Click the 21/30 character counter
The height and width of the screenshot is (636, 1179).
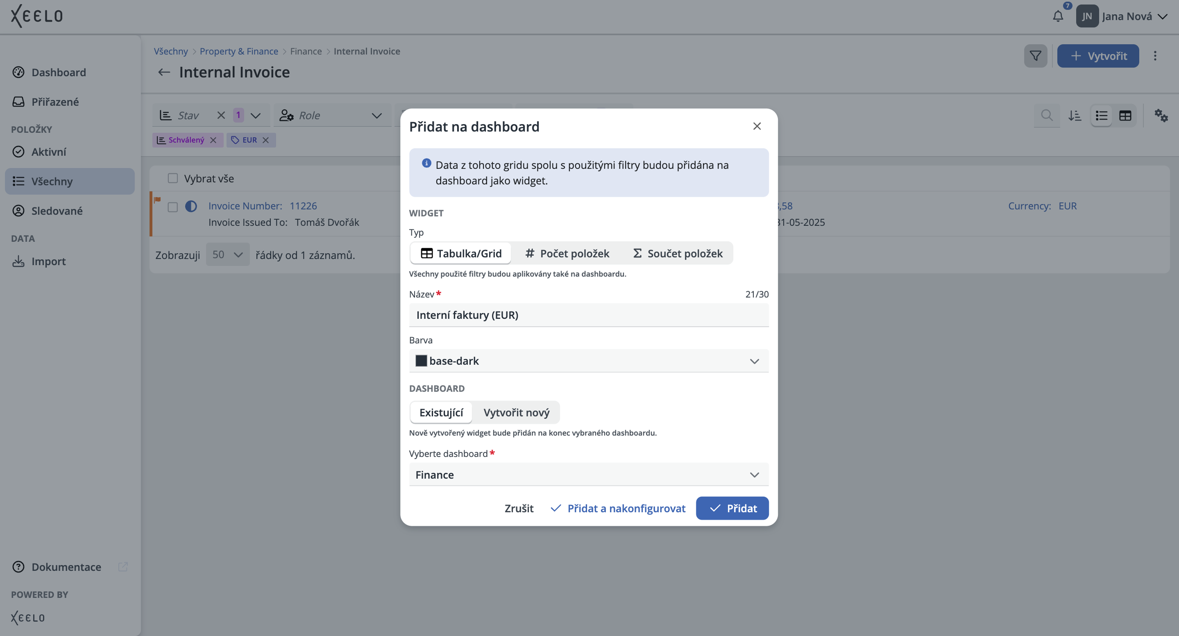coord(757,294)
